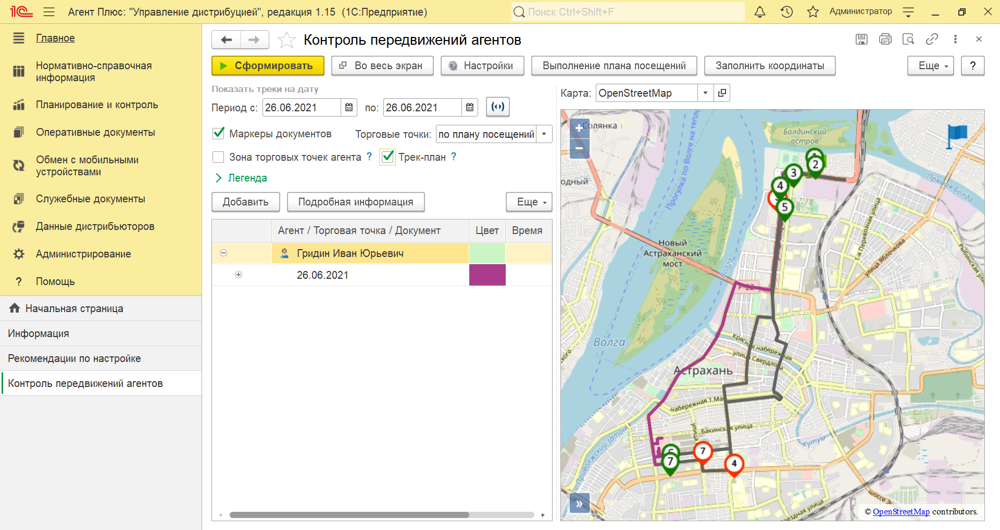The width and height of the screenshot is (1000, 530).
Task: Click the search field Поиск
Action: (x=628, y=11)
